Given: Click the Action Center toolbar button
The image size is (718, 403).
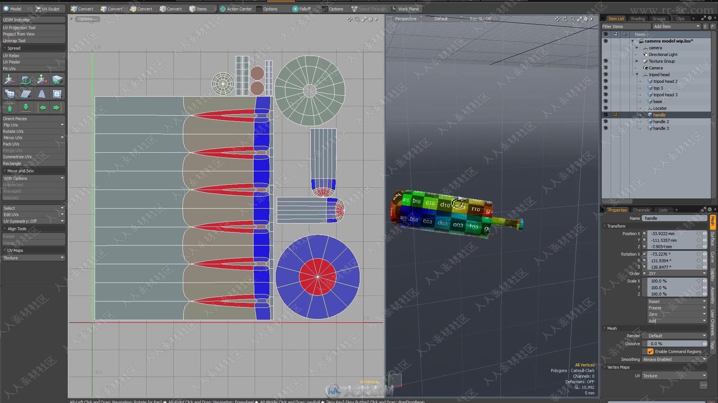Looking at the screenshot, I should pos(236,9).
